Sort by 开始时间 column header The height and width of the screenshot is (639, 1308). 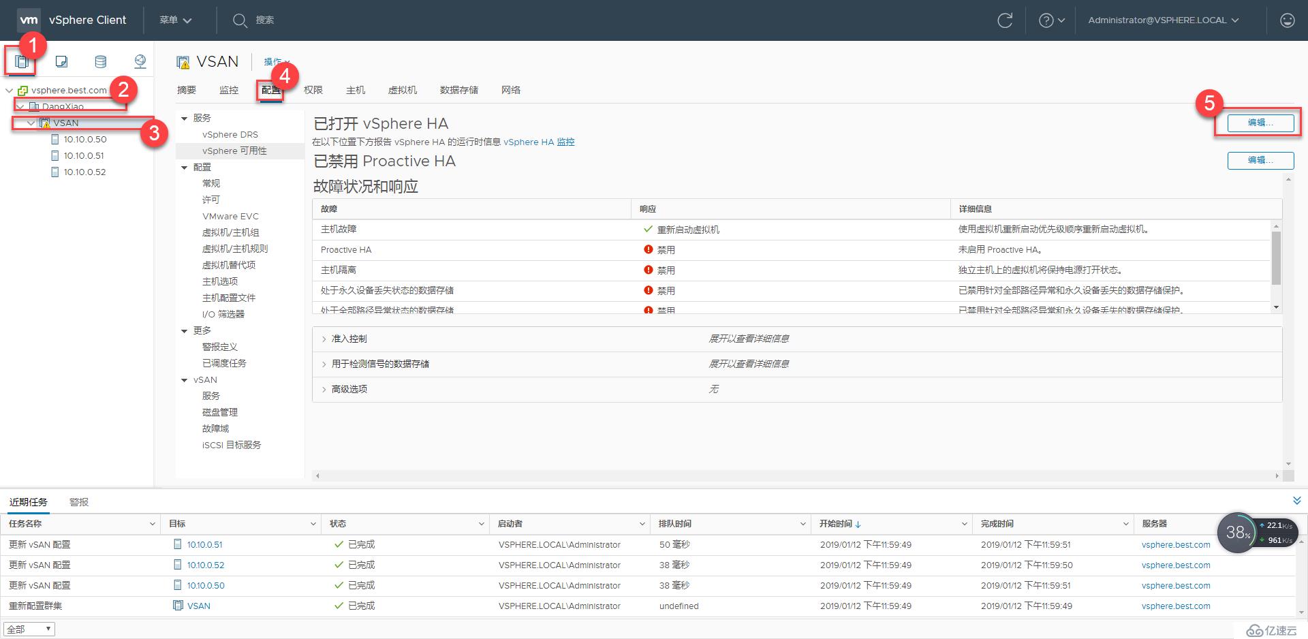pyautogui.click(x=836, y=524)
